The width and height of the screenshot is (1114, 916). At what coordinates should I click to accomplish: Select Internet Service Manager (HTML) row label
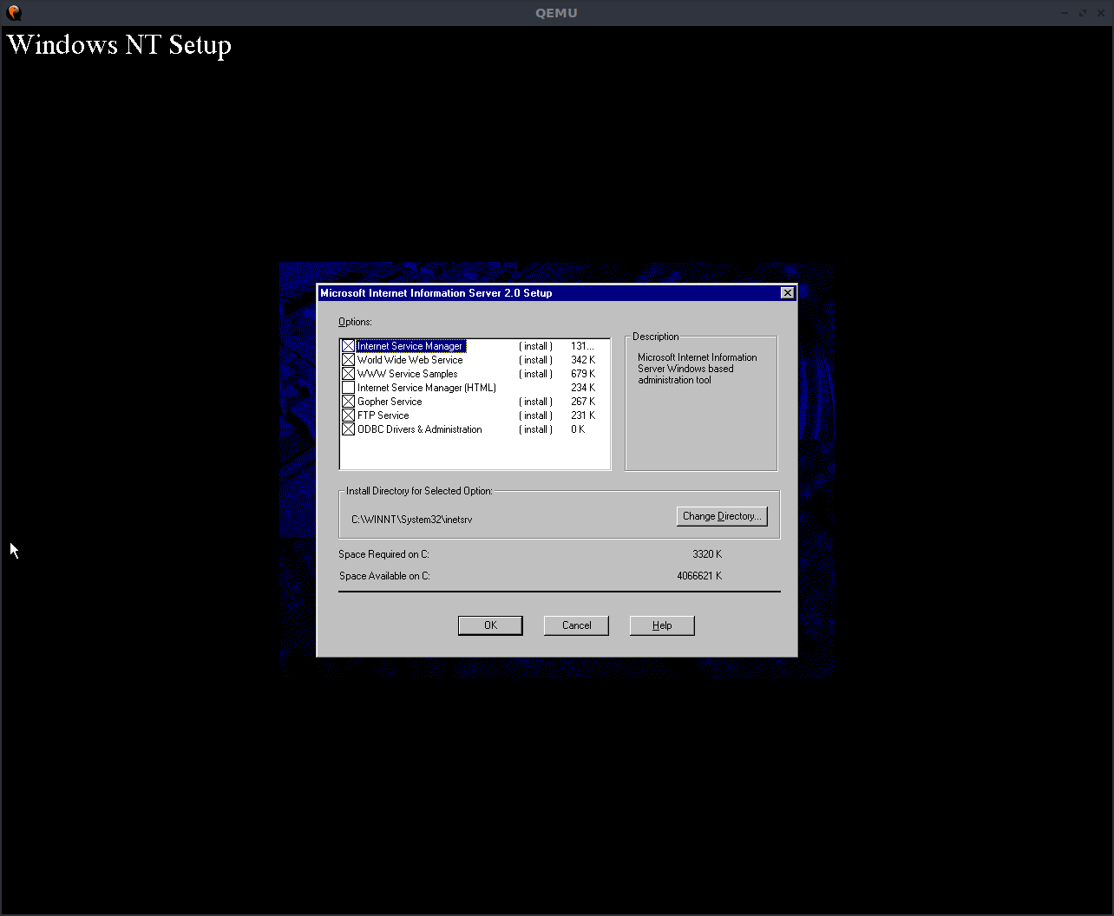click(x=427, y=388)
